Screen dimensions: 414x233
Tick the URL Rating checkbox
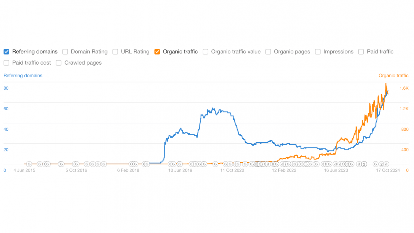pos(115,52)
